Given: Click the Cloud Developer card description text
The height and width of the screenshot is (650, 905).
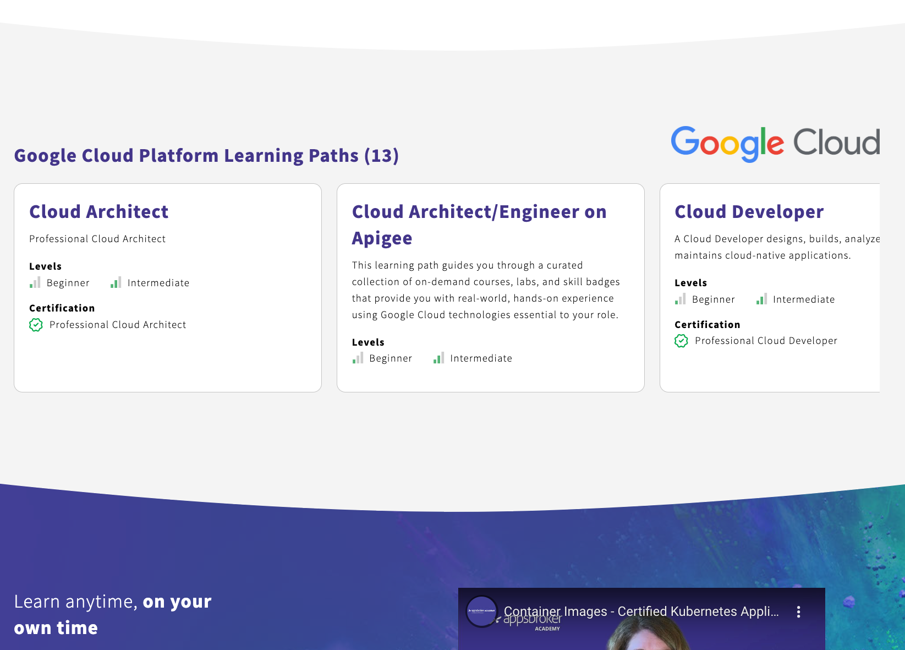Looking at the screenshot, I should click(777, 247).
